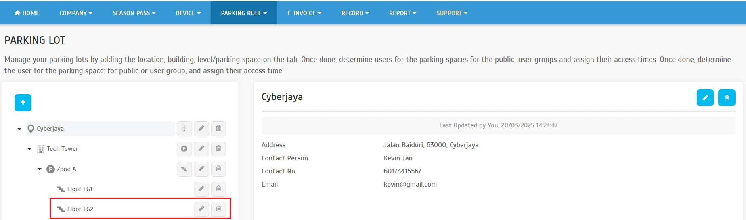Open the Support menu
The image size is (746, 220).
[x=452, y=13]
